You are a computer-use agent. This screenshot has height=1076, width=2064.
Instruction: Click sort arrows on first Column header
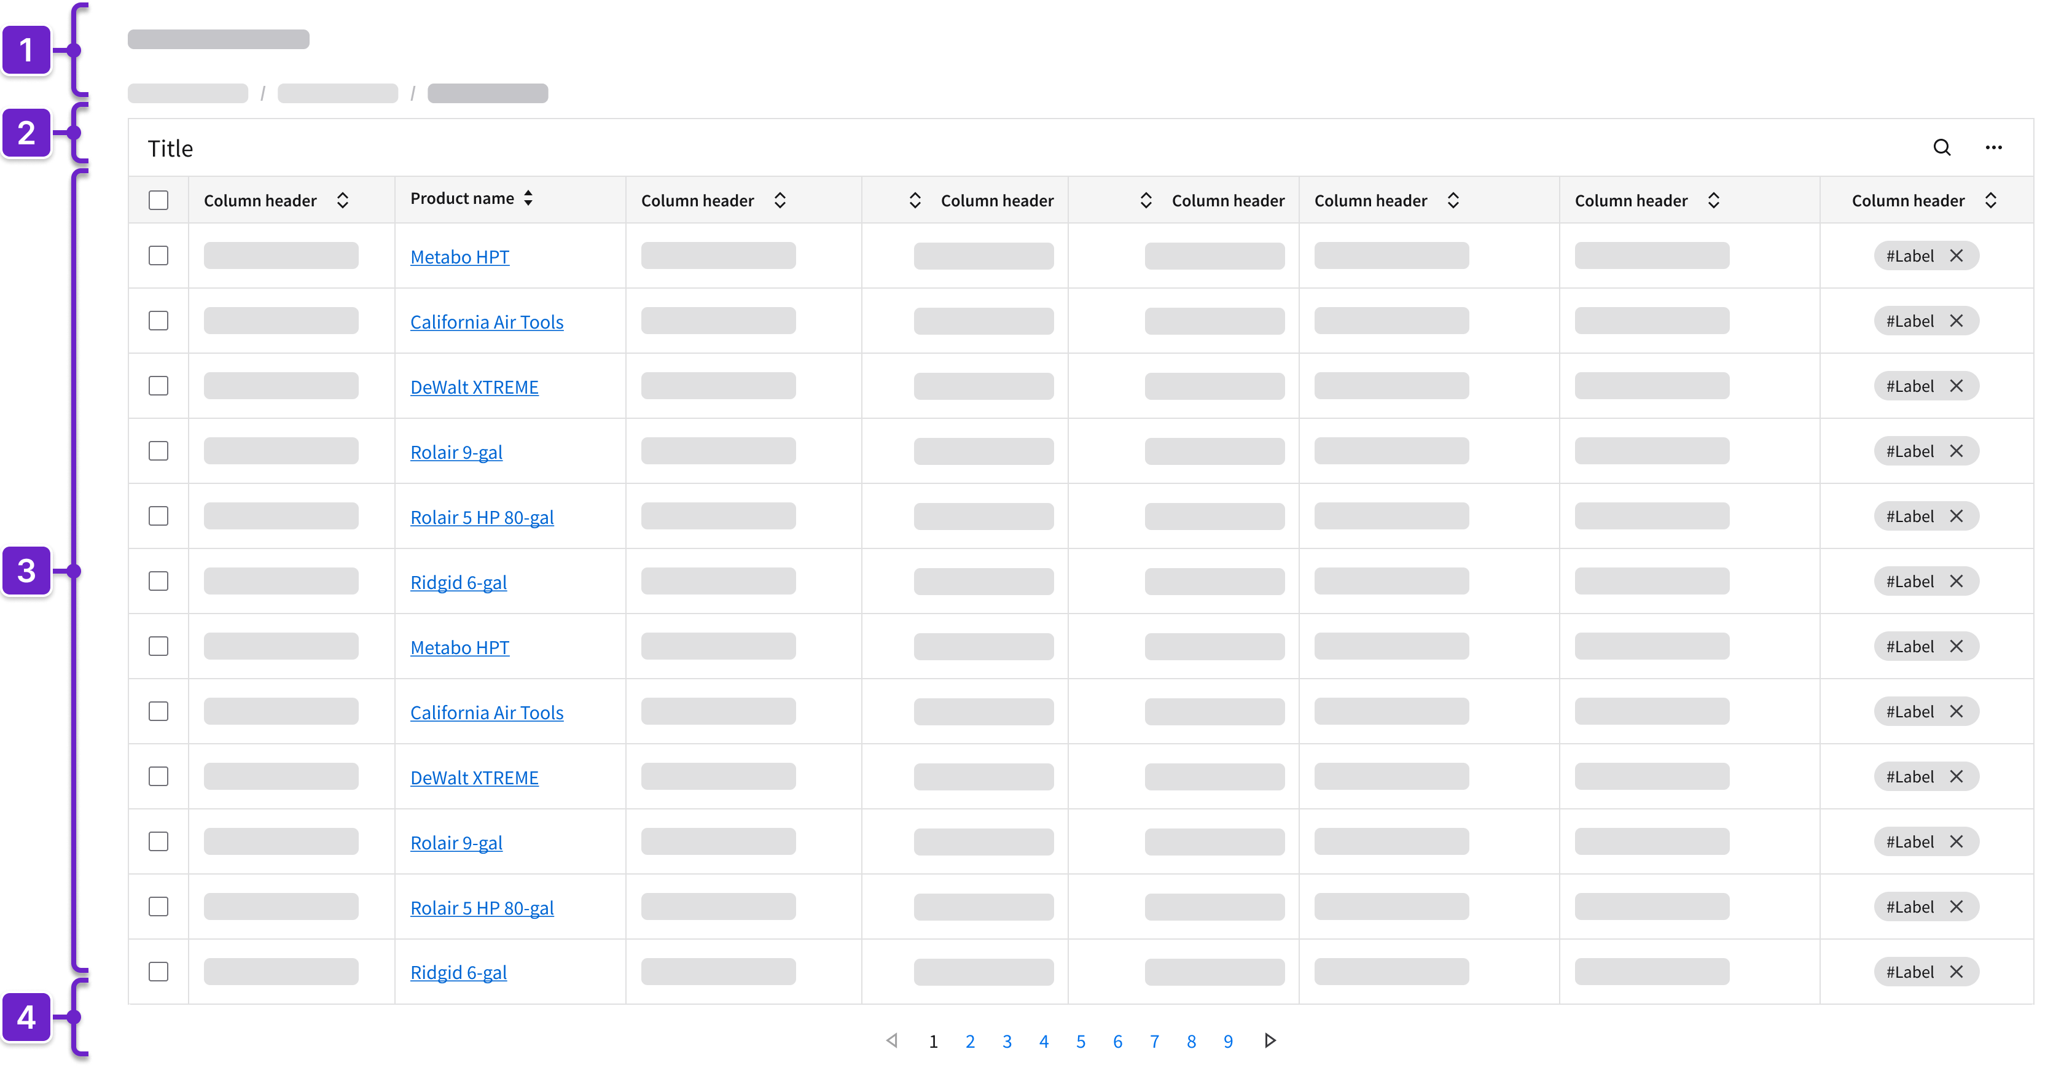[342, 200]
